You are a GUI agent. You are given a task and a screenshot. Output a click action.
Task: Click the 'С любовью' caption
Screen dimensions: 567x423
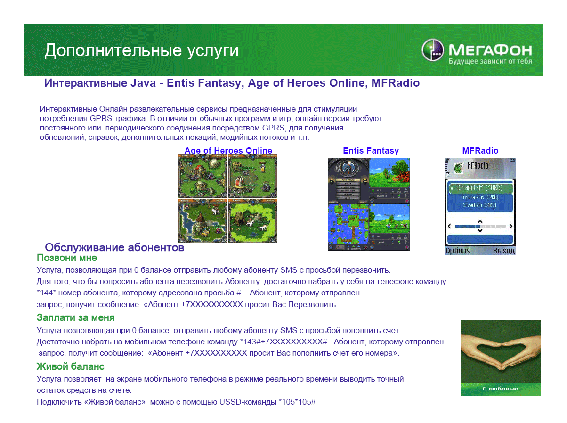(500, 389)
